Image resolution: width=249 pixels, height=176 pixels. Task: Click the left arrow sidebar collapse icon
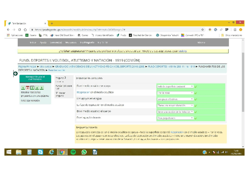(x=16, y=74)
